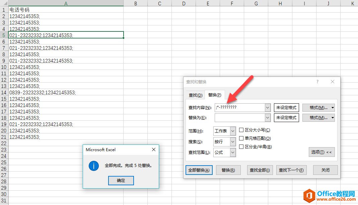Switch to the 查找(D) tab
358x205 pixels.
[195, 95]
